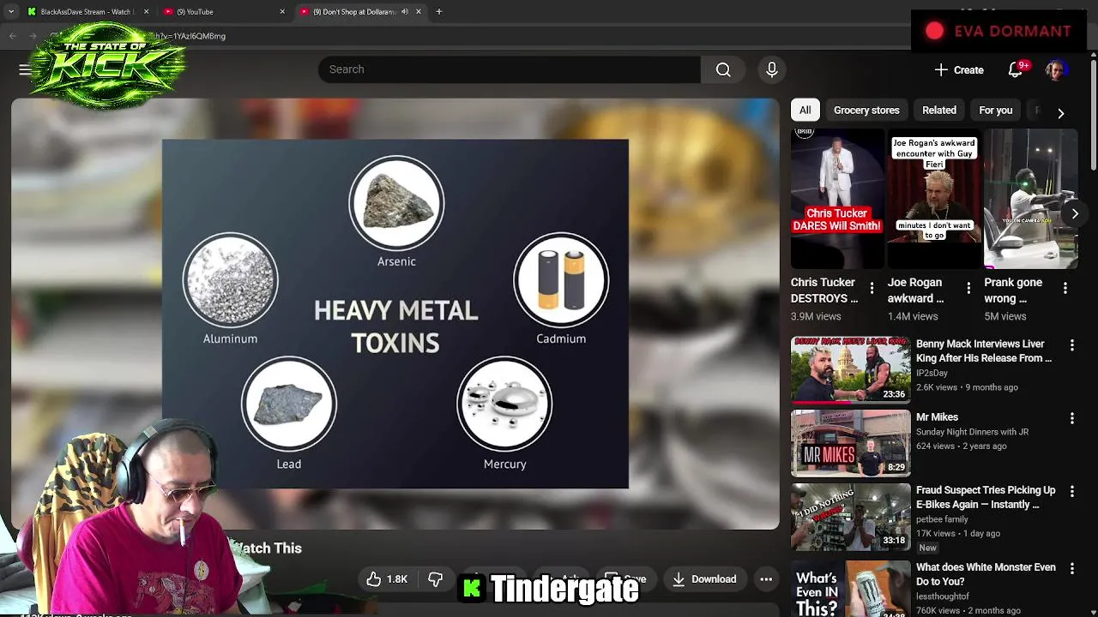Open the Fraud Suspect E-Bikes thumbnail

(850, 517)
